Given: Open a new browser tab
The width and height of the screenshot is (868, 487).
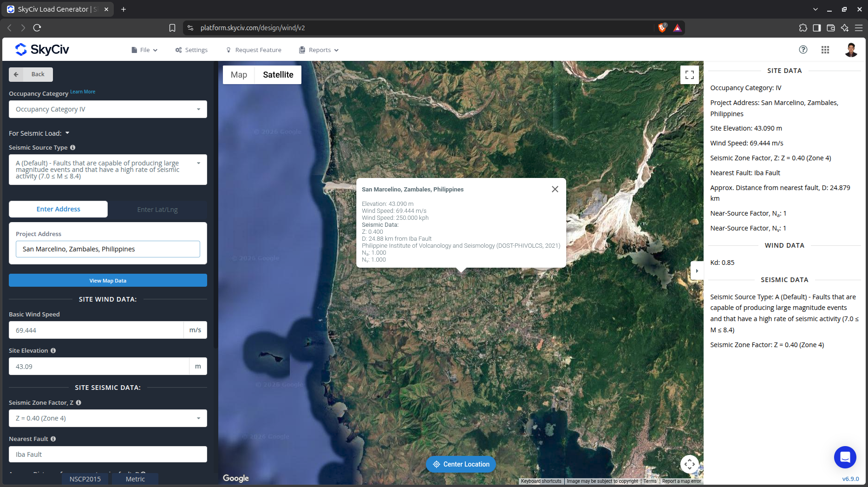Looking at the screenshot, I should coord(124,9).
